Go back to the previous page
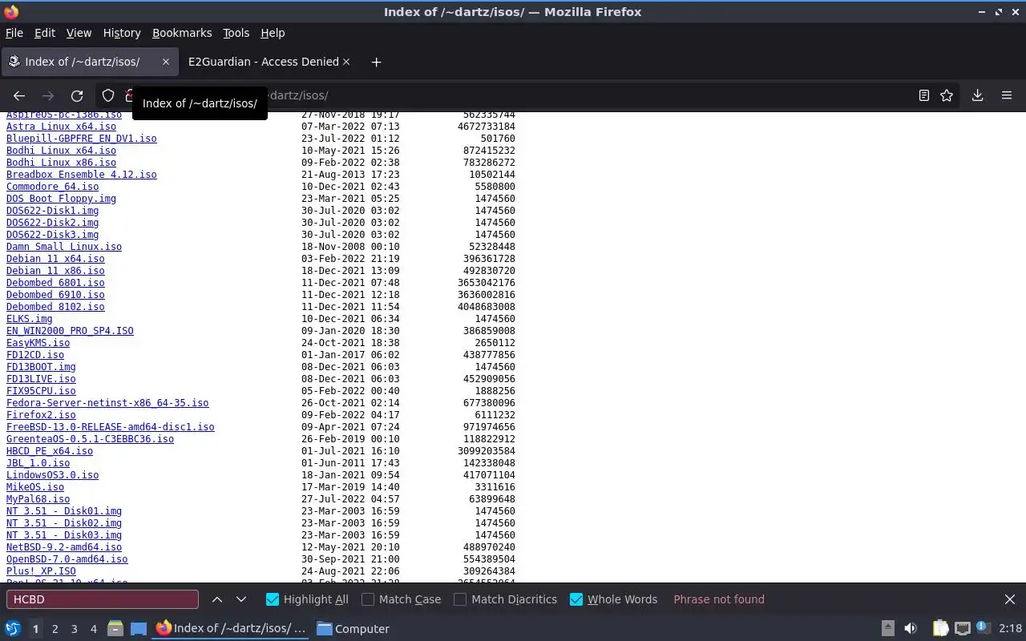The width and height of the screenshot is (1026, 641). 19,95
